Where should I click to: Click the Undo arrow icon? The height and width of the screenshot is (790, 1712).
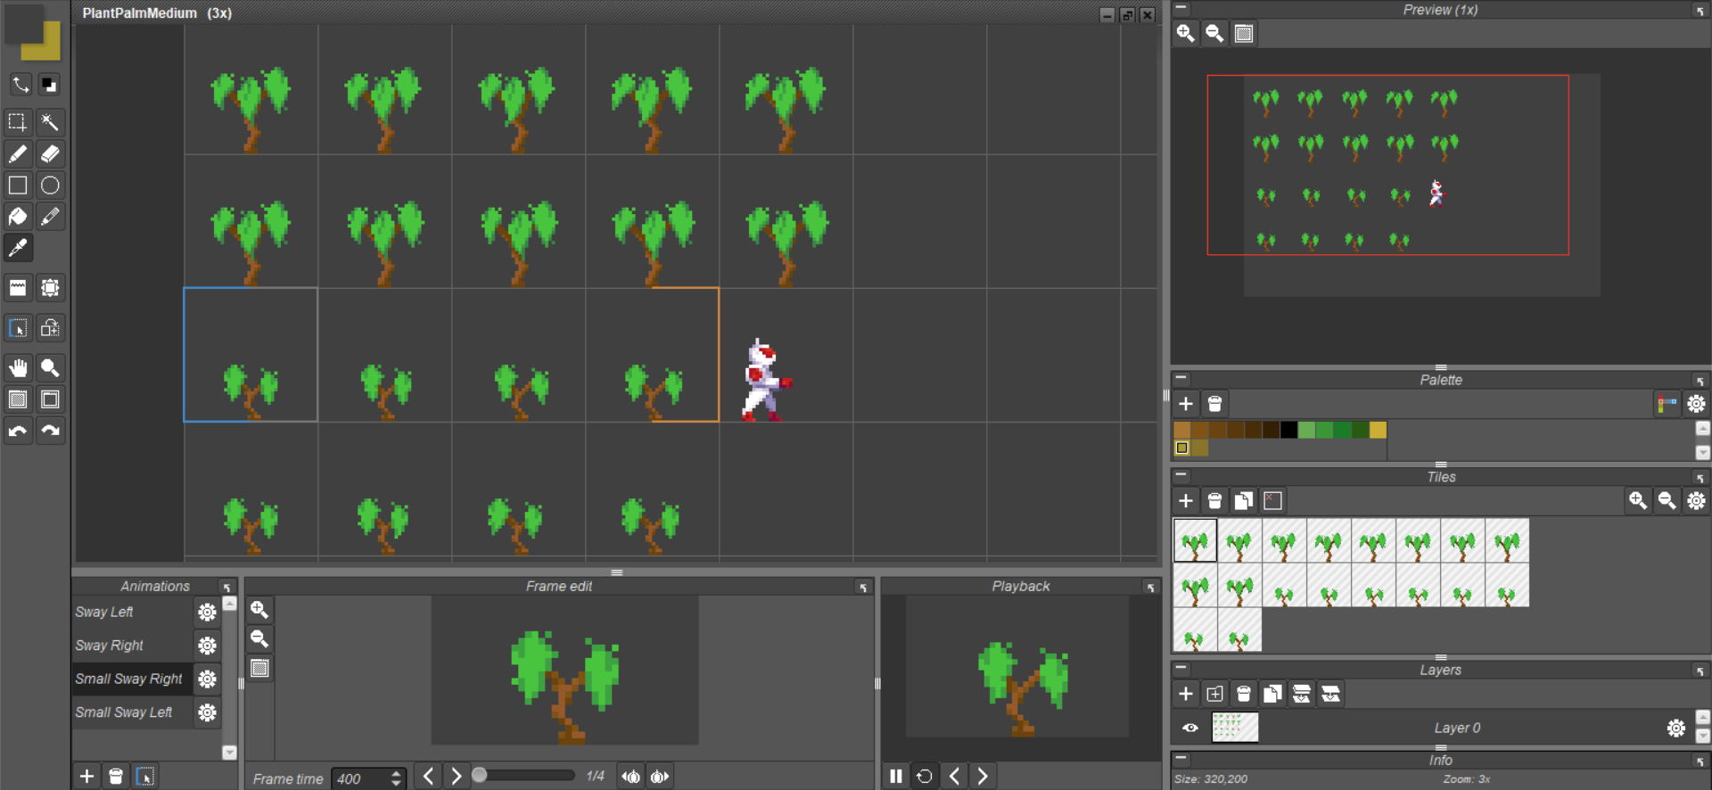[18, 431]
